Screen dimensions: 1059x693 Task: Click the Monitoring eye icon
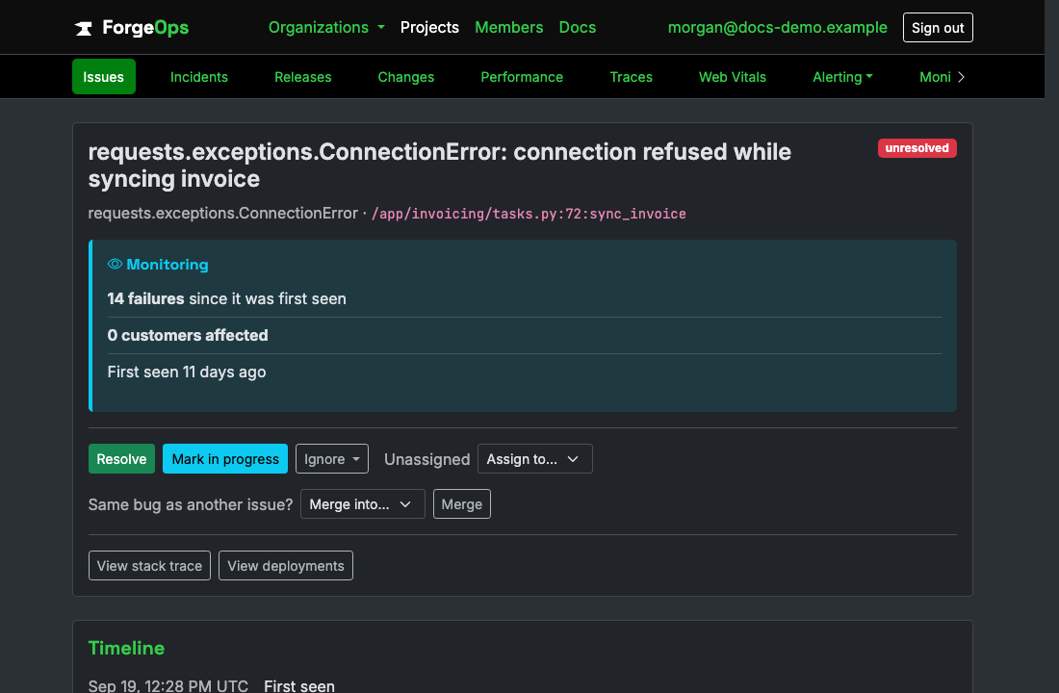coord(115,264)
